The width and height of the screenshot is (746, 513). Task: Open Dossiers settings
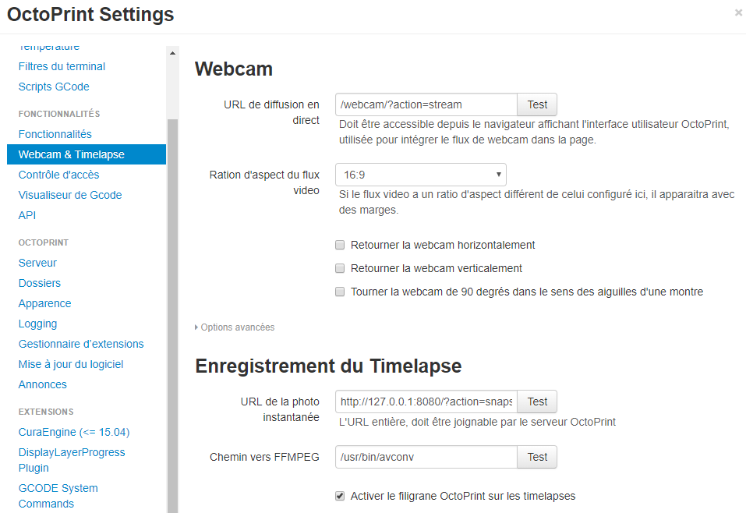pos(40,283)
